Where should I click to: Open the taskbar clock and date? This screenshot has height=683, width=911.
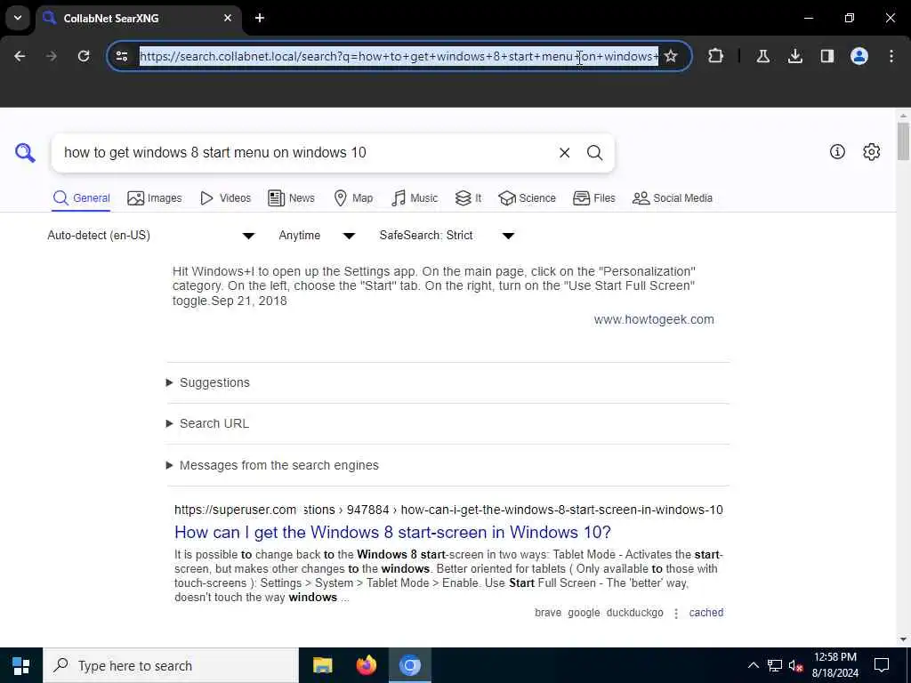click(x=834, y=665)
